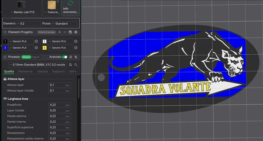Screen dimensions: 263x141
Task: Click the AMS filament sync icon
Action: [70, 32]
